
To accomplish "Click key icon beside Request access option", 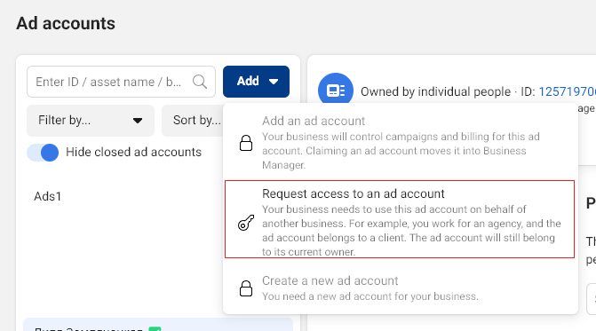I will (x=246, y=223).
